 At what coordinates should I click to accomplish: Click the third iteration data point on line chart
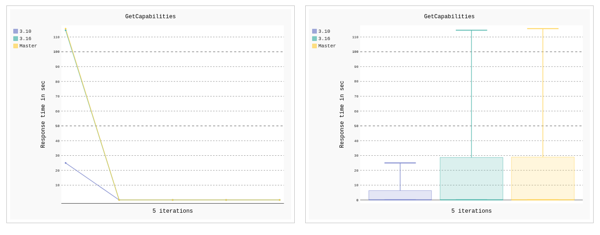pyautogui.click(x=172, y=200)
